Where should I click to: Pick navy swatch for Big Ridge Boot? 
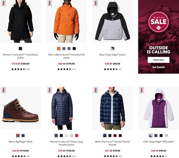pos(23,135)
